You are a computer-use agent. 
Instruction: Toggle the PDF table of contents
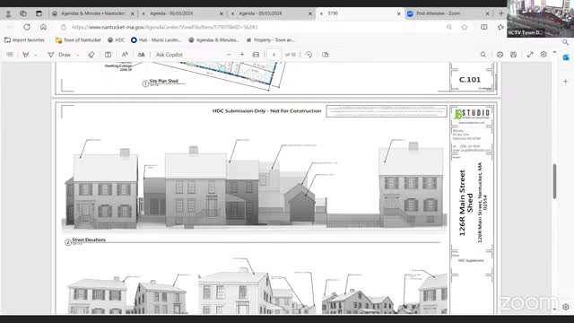[x=10, y=55]
